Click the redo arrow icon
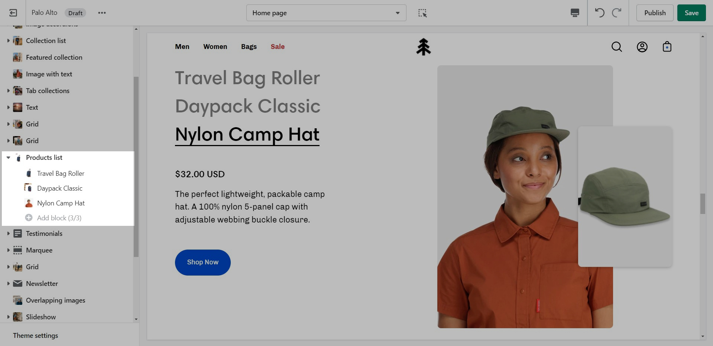The image size is (713, 346). 617,13
